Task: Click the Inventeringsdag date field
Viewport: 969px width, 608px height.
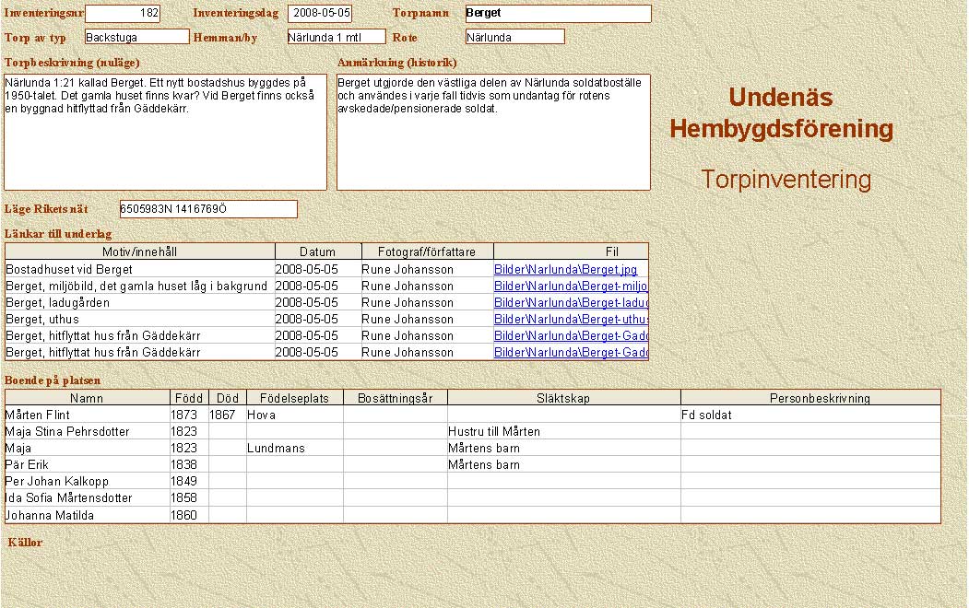Action: pyautogui.click(x=320, y=14)
